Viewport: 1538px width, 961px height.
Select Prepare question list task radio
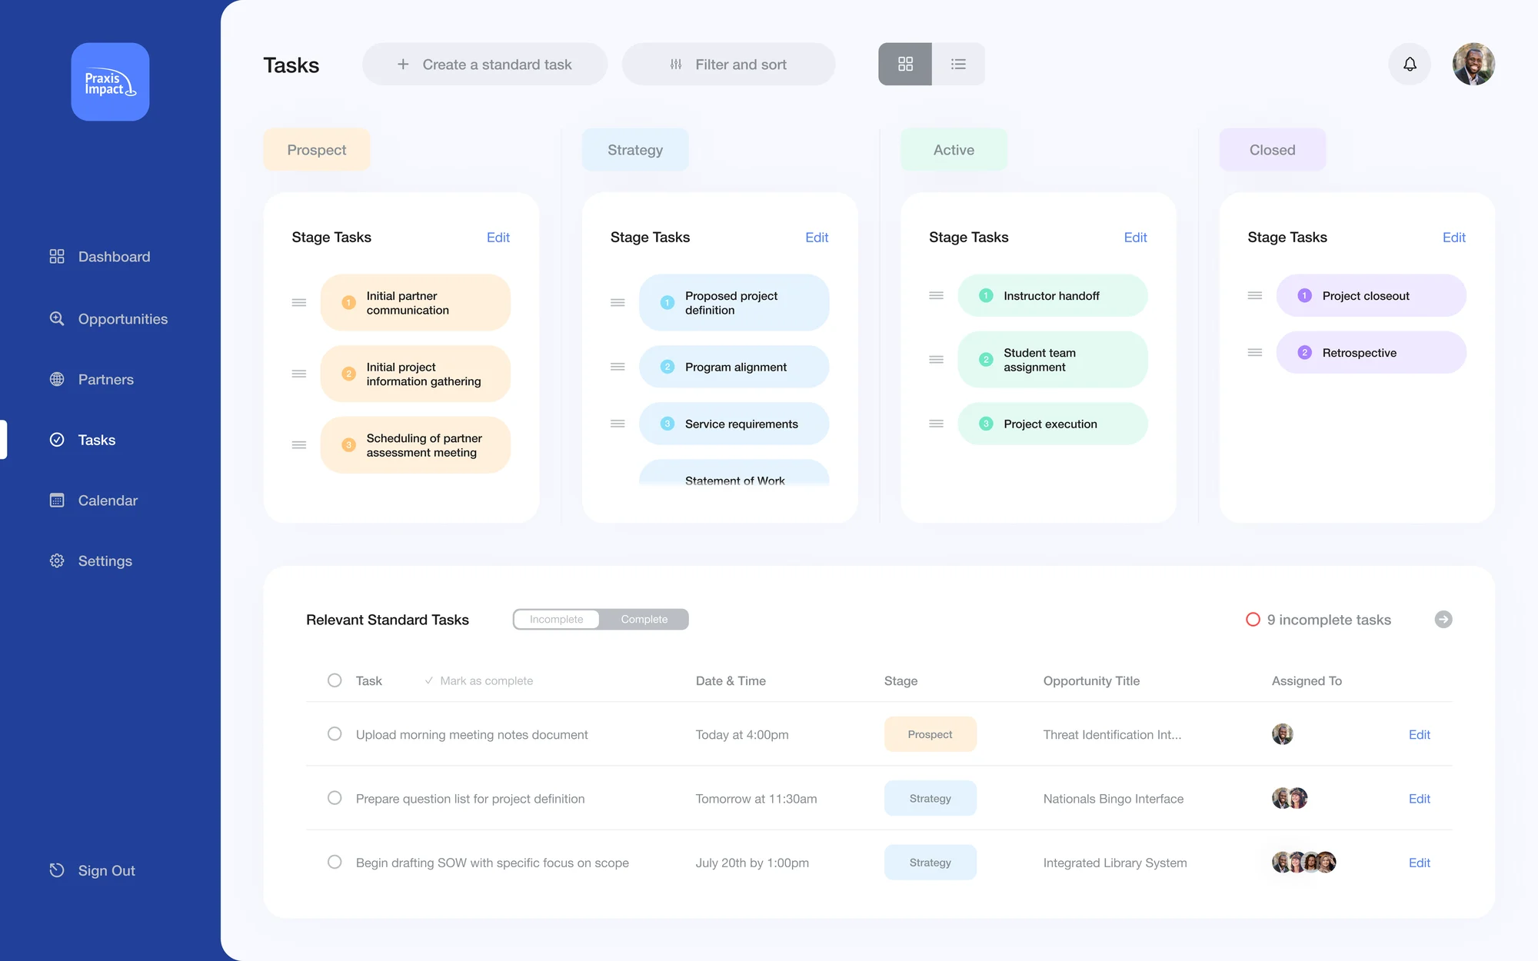335,798
